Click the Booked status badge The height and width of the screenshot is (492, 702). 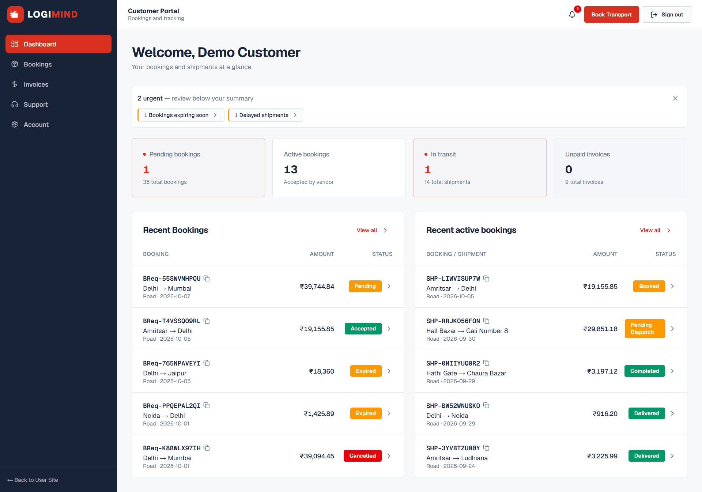click(x=649, y=286)
